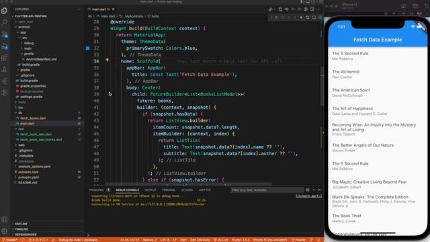Switch to the GitLens panel tab
This screenshot has width=430, height=242.
187,190
